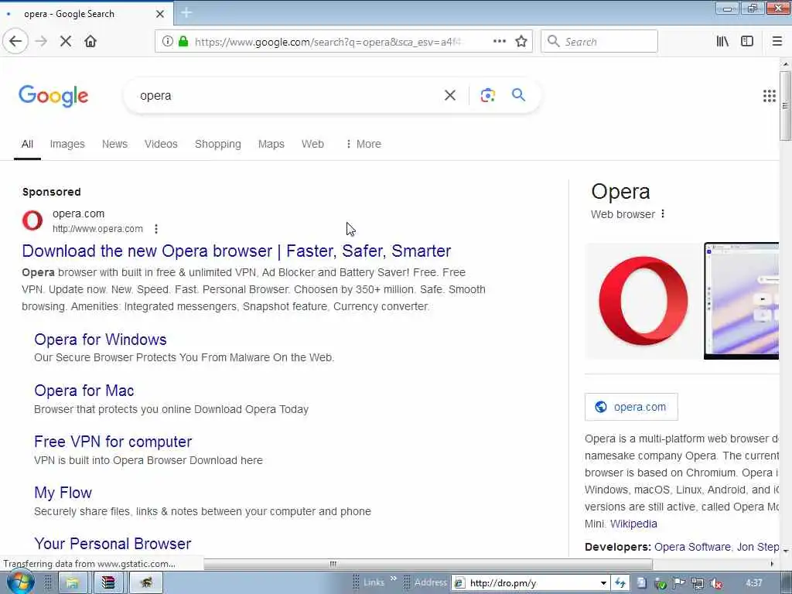Bookmark this page with the star icon

click(521, 42)
